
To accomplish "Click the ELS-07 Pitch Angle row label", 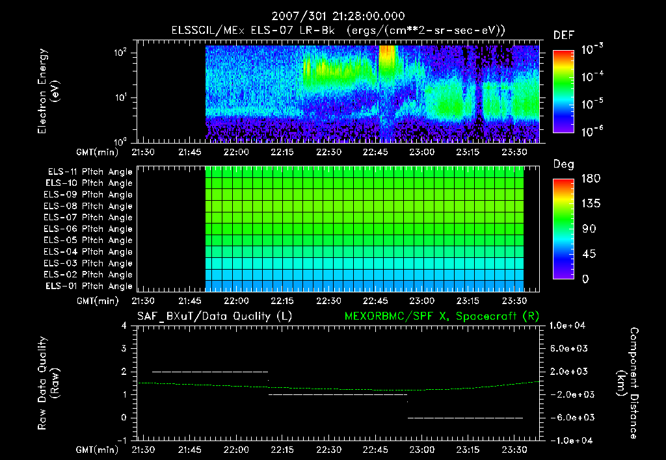I will (88, 218).
